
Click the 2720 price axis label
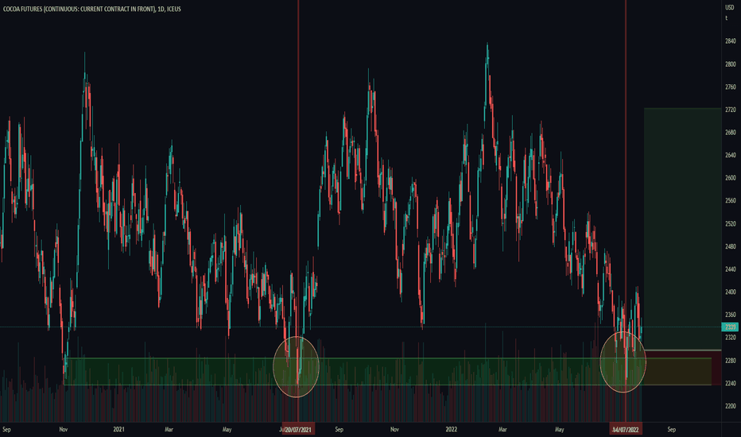tap(730, 110)
